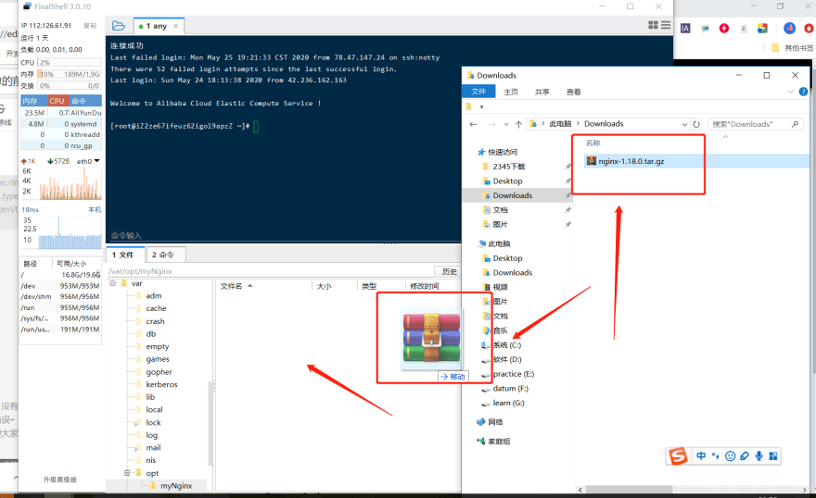Sort remote files by 类型 column
This screenshot has width=816, height=498.
(369, 286)
